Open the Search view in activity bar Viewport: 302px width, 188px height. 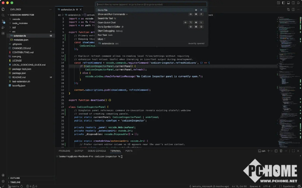tap(3, 15)
